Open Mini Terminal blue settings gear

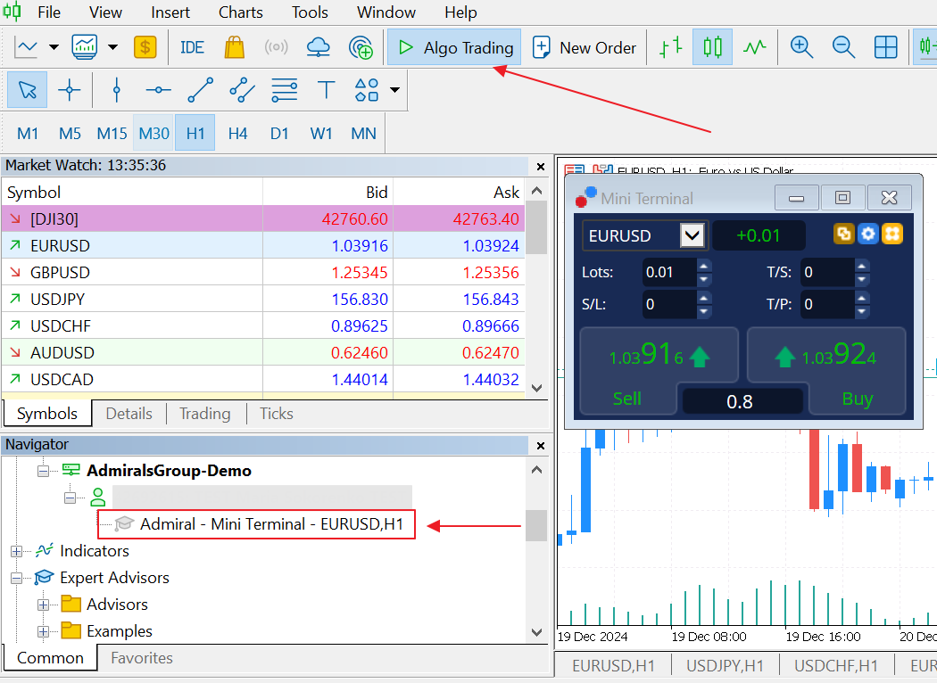(x=867, y=234)
